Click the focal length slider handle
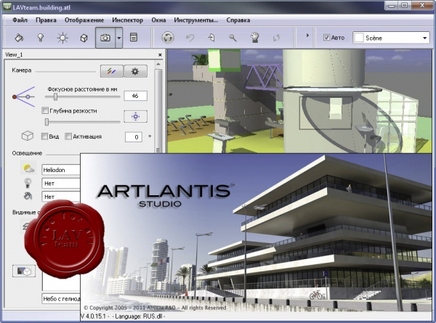Image resolution: width=436 pixels, height=323 pixels. pos(56,97)
